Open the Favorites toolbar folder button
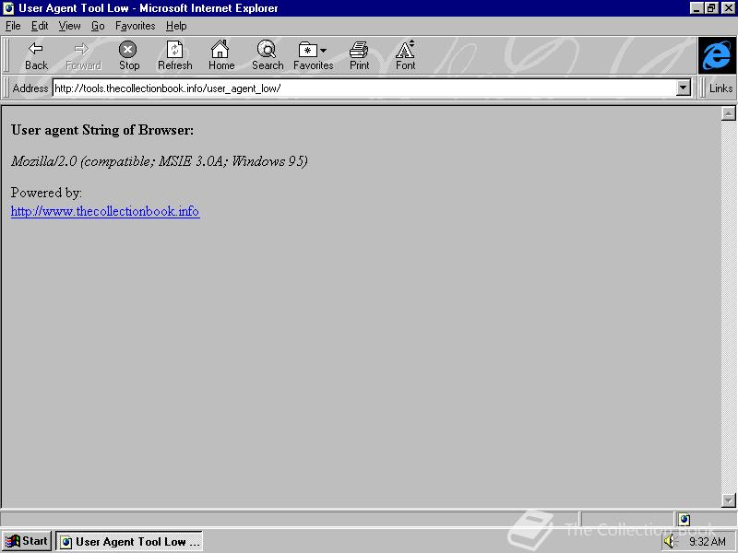Screen dimensions: 738x553 coord(313,55)
